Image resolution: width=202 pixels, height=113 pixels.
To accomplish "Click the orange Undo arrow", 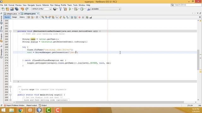I will pyautogui.click(x=22, y=9).
